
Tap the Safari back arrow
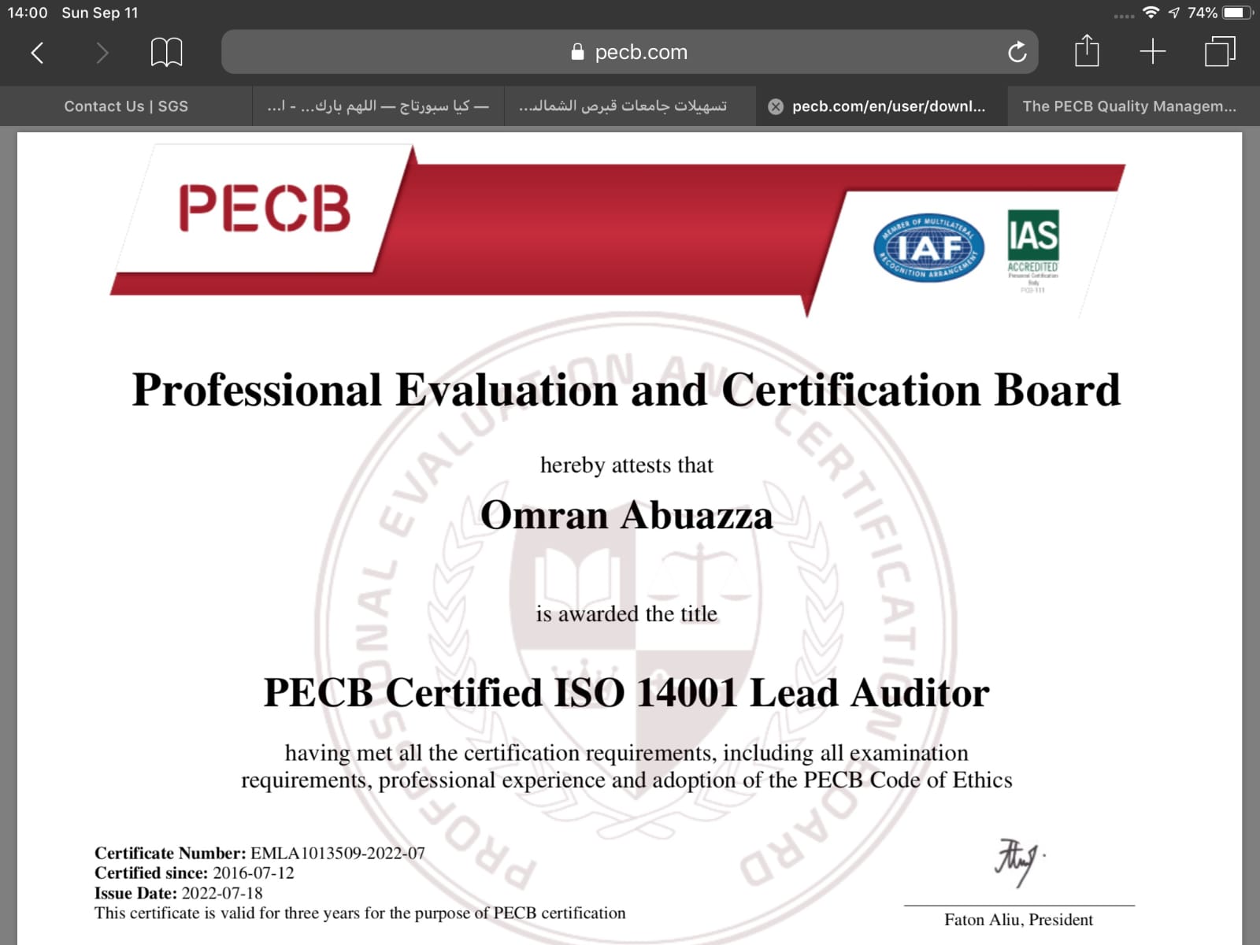37,53
